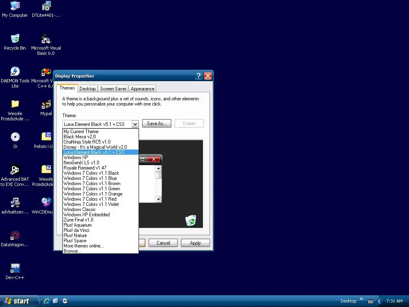Select Browse... at list bottom
This screenshot has height=307, width=409.
pyautogui.click(x=101, y=251)
